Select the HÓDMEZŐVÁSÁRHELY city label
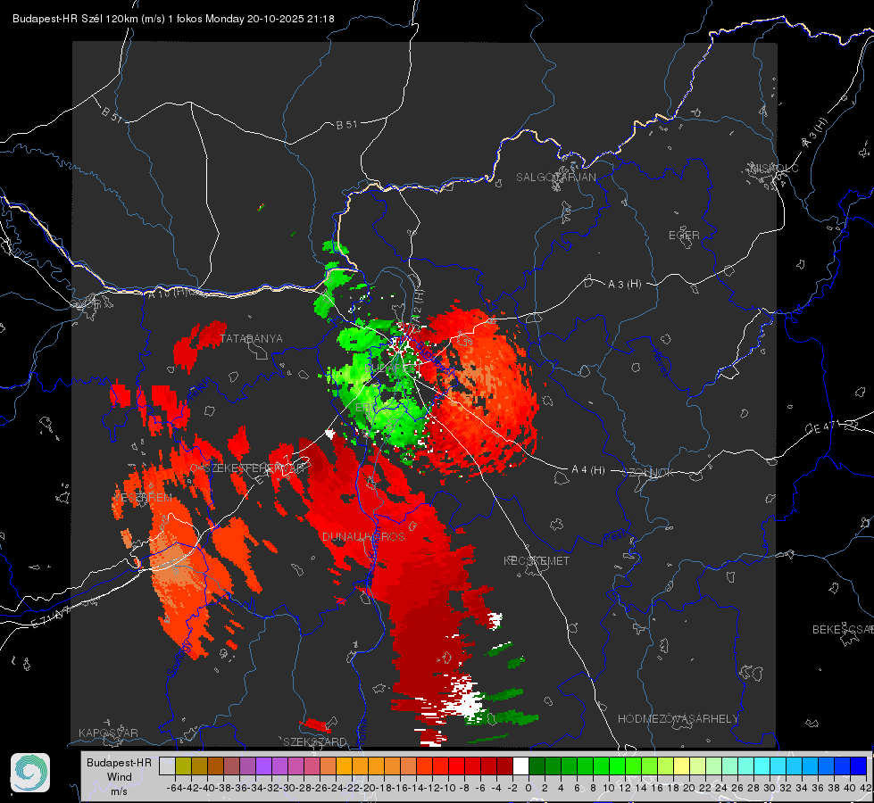 pyautogui.click(x=678, y=719)
